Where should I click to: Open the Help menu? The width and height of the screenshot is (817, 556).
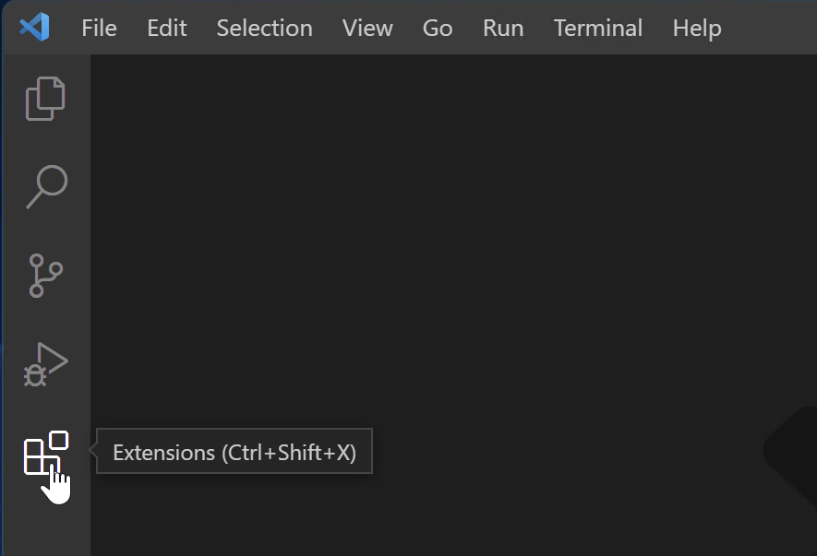tap(696, 29)
